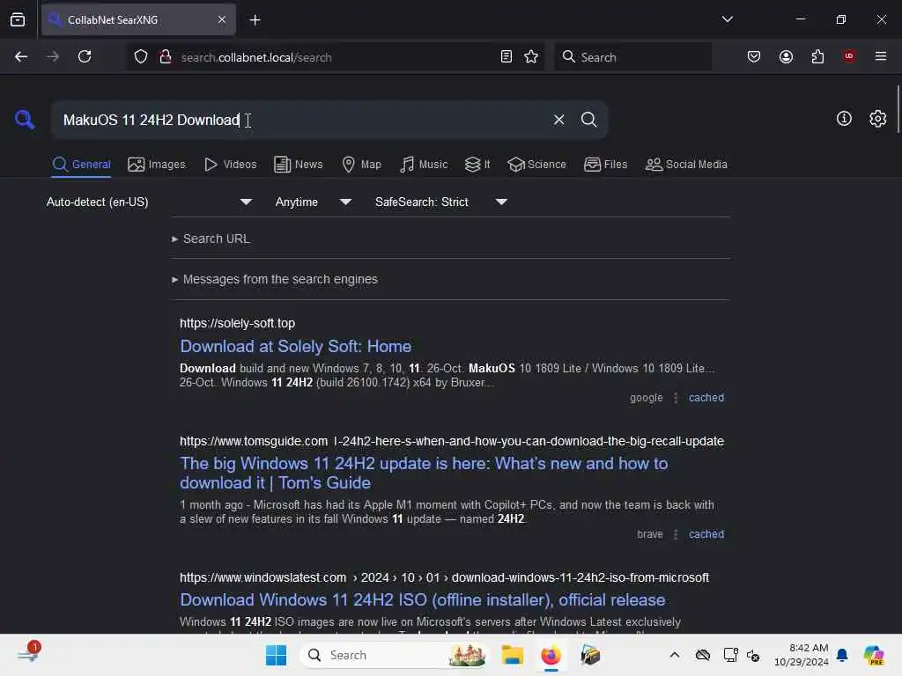Open Download Windows 11 24H2 ISO result
This screenshot has width=902, height=676.
click(423, 599)
